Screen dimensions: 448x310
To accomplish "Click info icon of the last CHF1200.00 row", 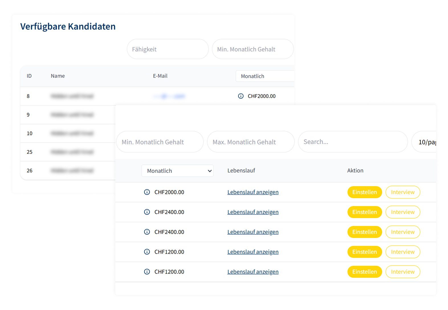I will coord(147,272).
